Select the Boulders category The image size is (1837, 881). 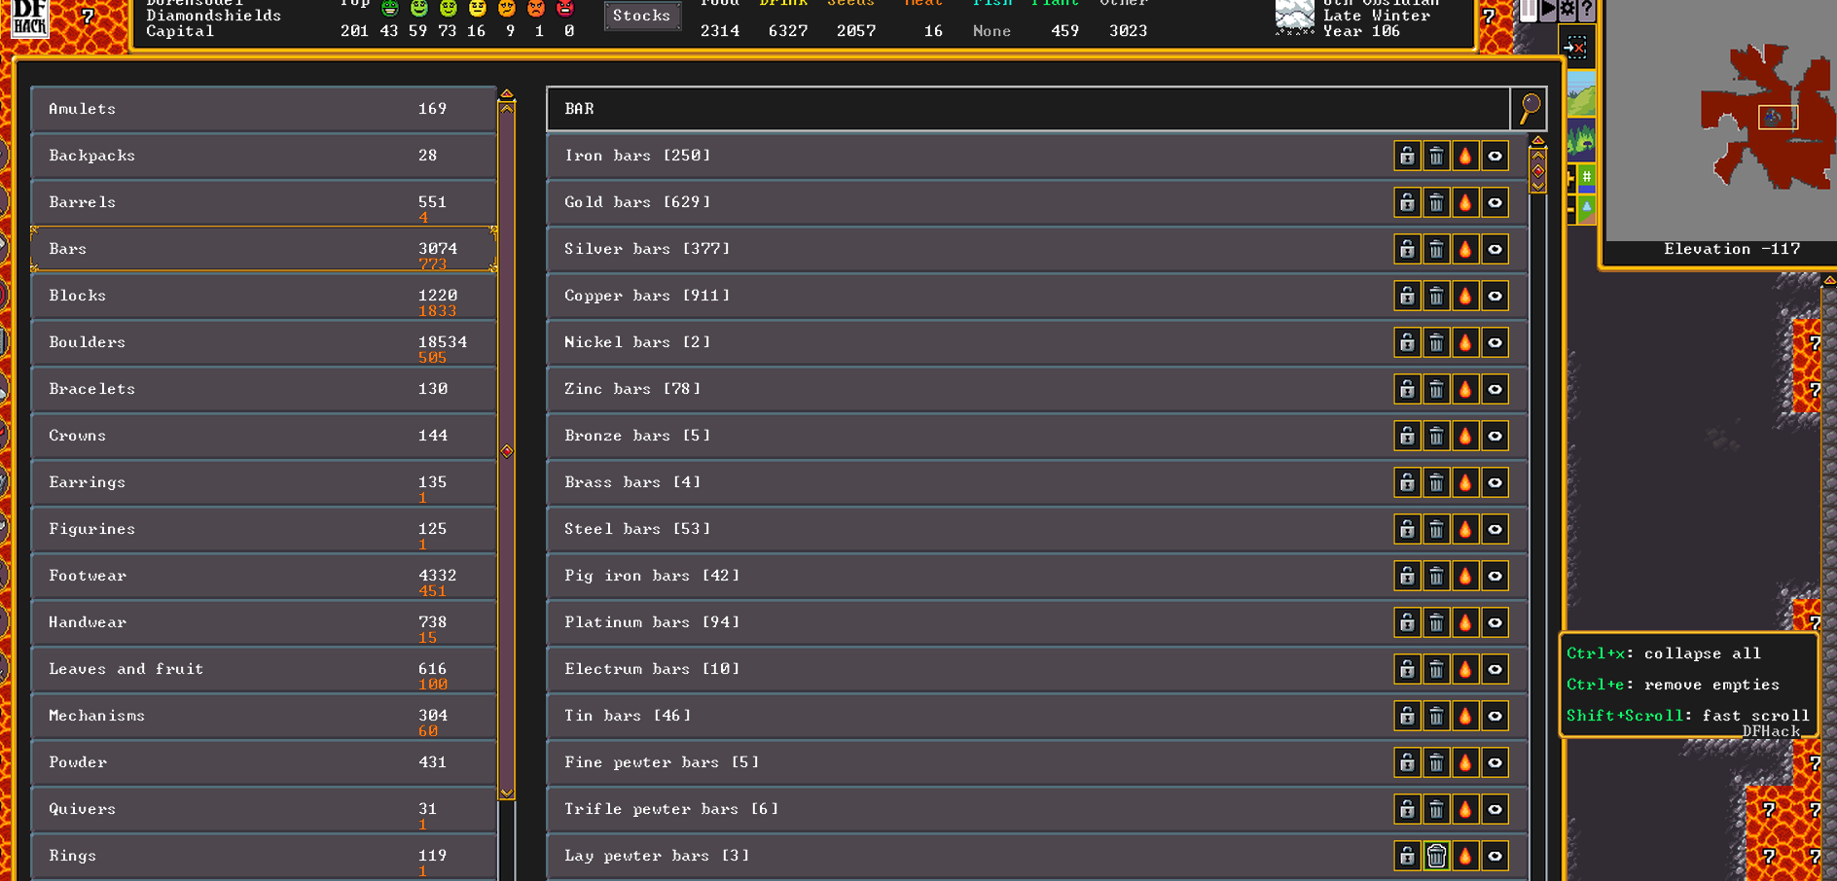(264, 342)
